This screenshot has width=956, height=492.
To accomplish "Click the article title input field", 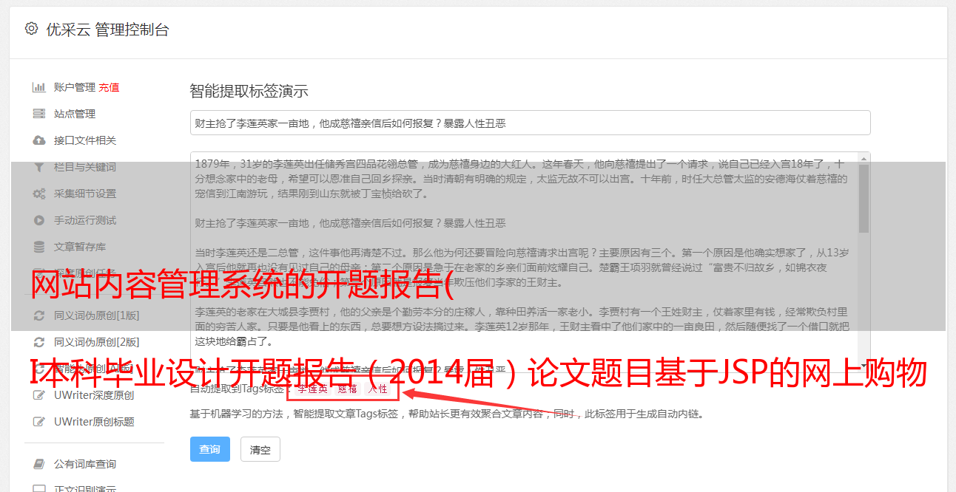I will (530, 123).
